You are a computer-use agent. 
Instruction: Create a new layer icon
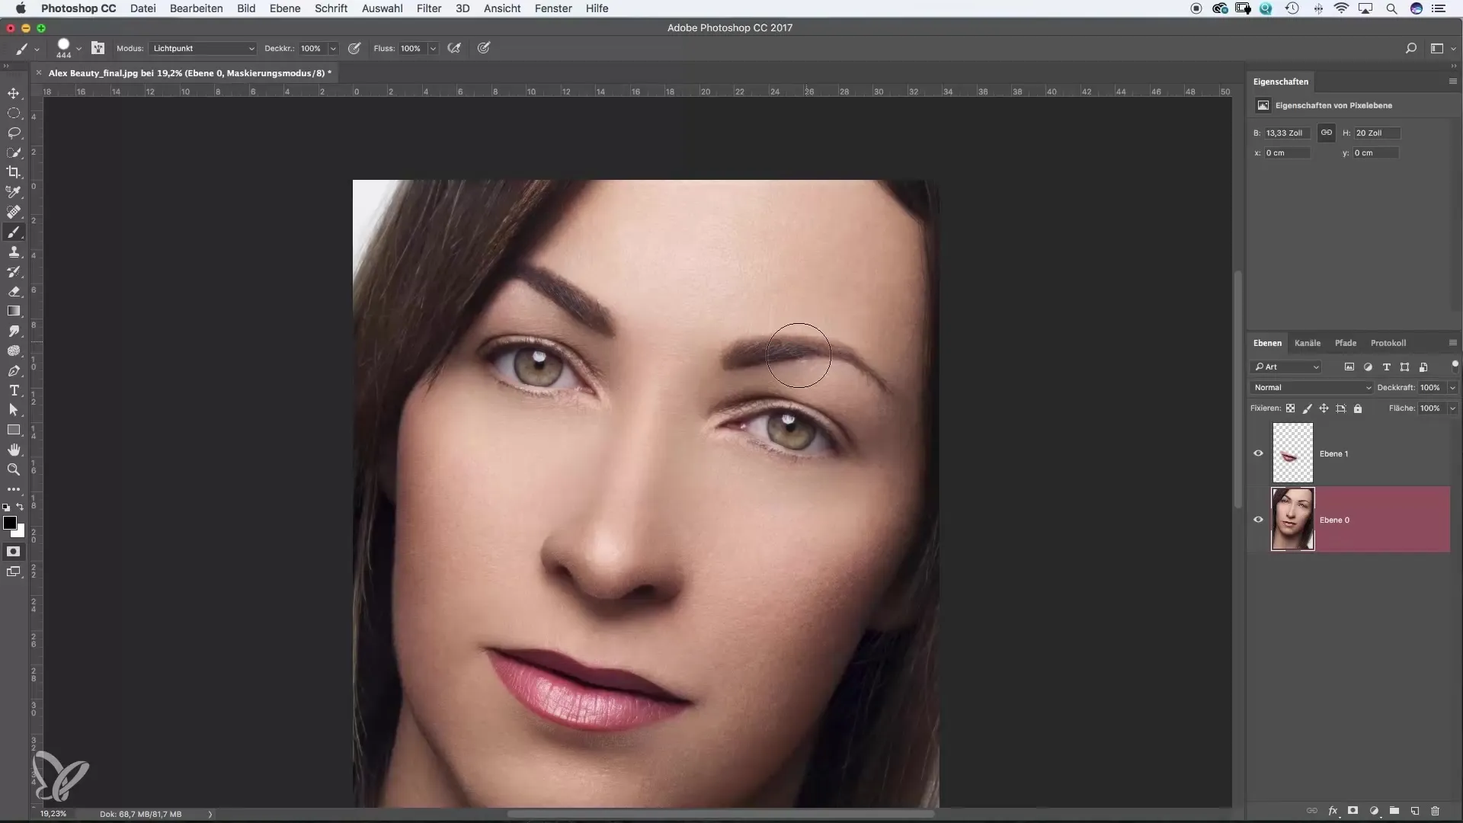coord(1415,812)
